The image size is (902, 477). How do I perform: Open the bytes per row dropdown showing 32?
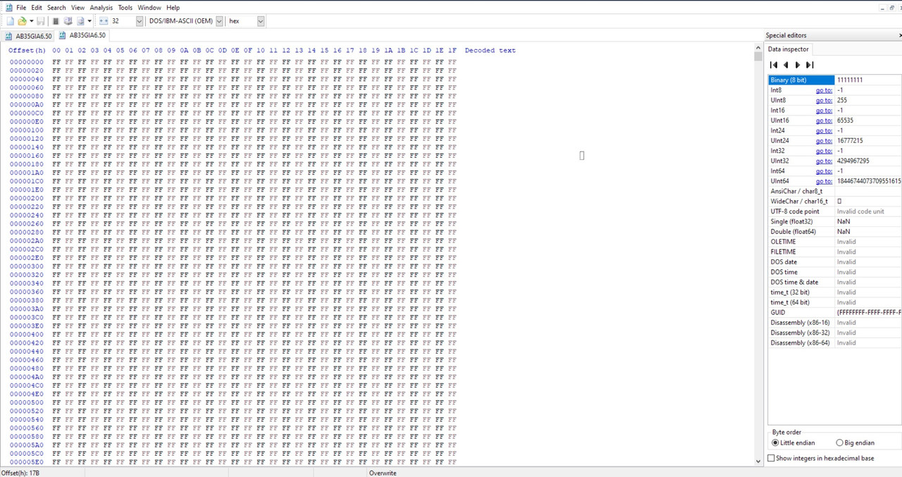(139, 21)
